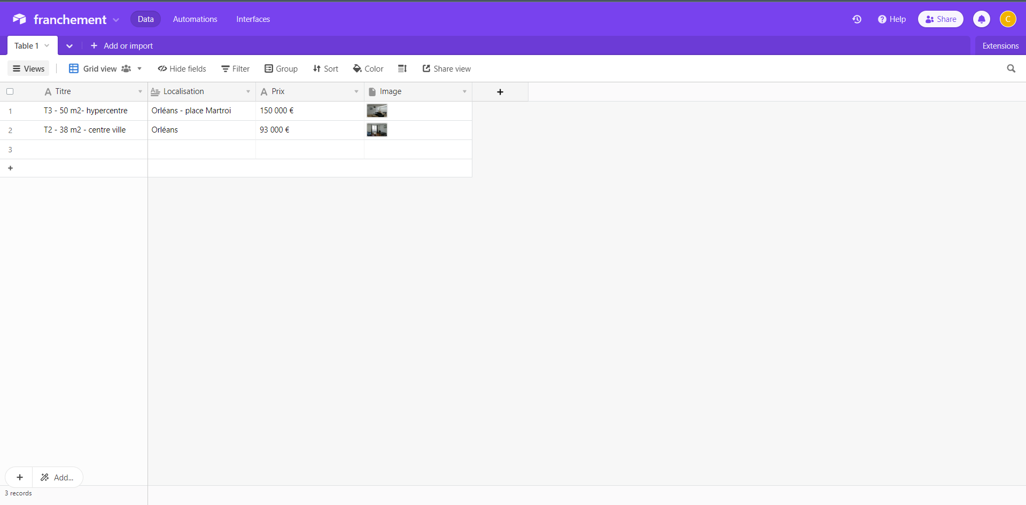Viewport: 1026px width, 505px height.
Task: Open the base history clock icon
Action: (857, 19)
